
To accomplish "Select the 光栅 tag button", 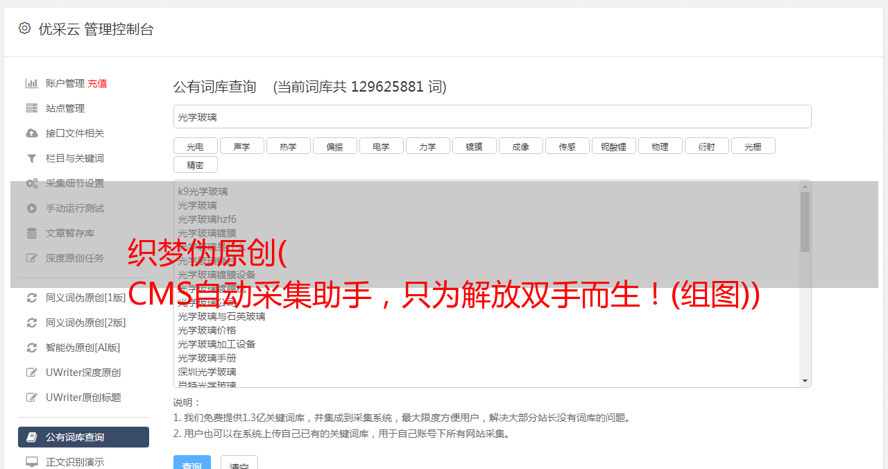I will tap(753, 146).
